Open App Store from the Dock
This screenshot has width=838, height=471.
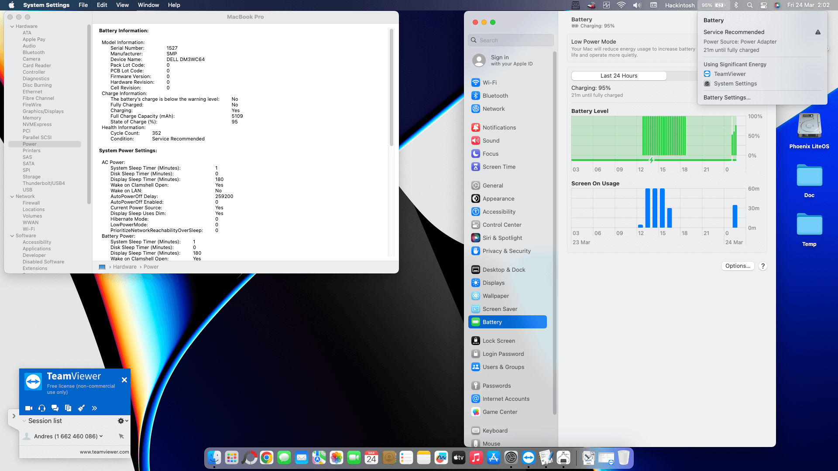(x=494, y=457)
